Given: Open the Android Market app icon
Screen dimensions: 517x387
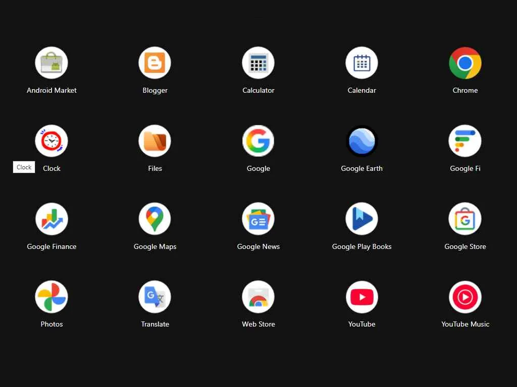Looking at the screenshot, I should point(51,62).
